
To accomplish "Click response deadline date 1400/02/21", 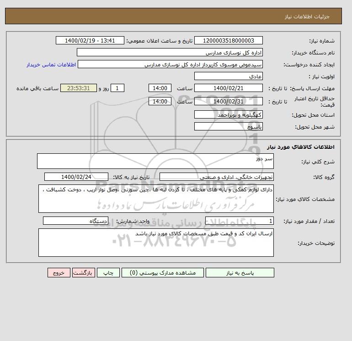I will 228,88.
